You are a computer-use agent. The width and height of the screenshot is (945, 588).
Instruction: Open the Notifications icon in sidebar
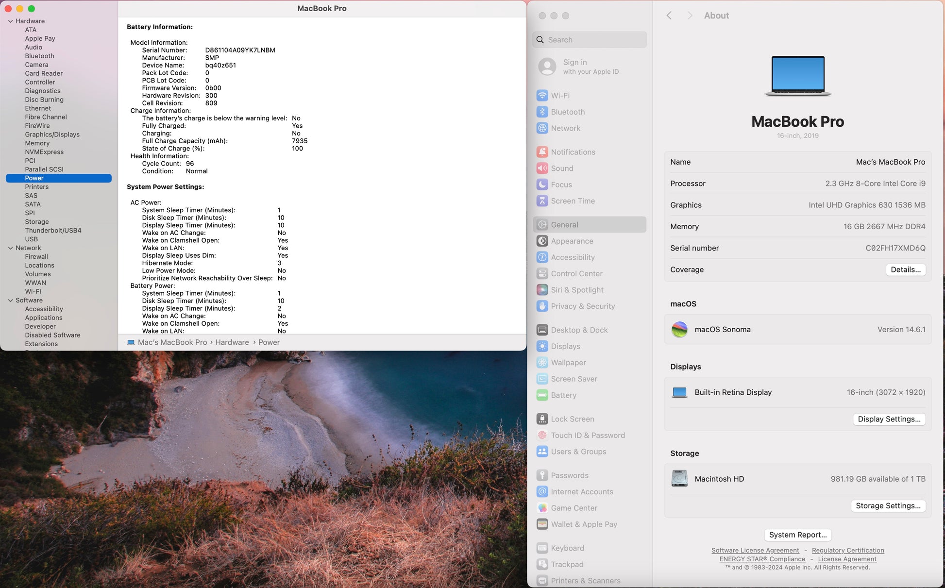pos(542,152)
